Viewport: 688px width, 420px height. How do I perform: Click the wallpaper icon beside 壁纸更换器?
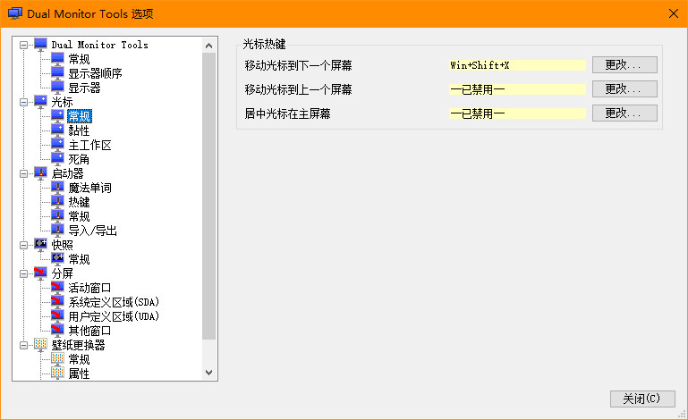40,345
